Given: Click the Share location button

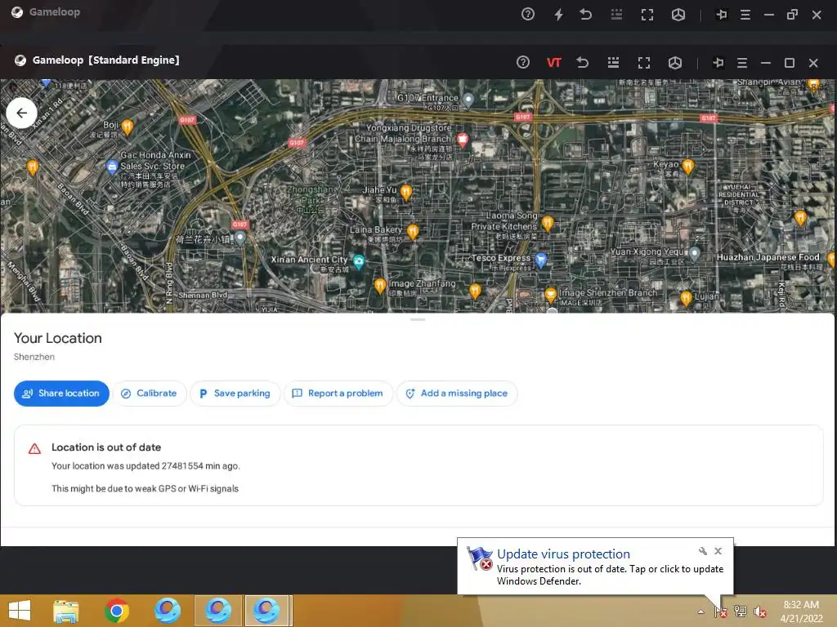Looking at the screenshot, I should click(x=61, y=394).
